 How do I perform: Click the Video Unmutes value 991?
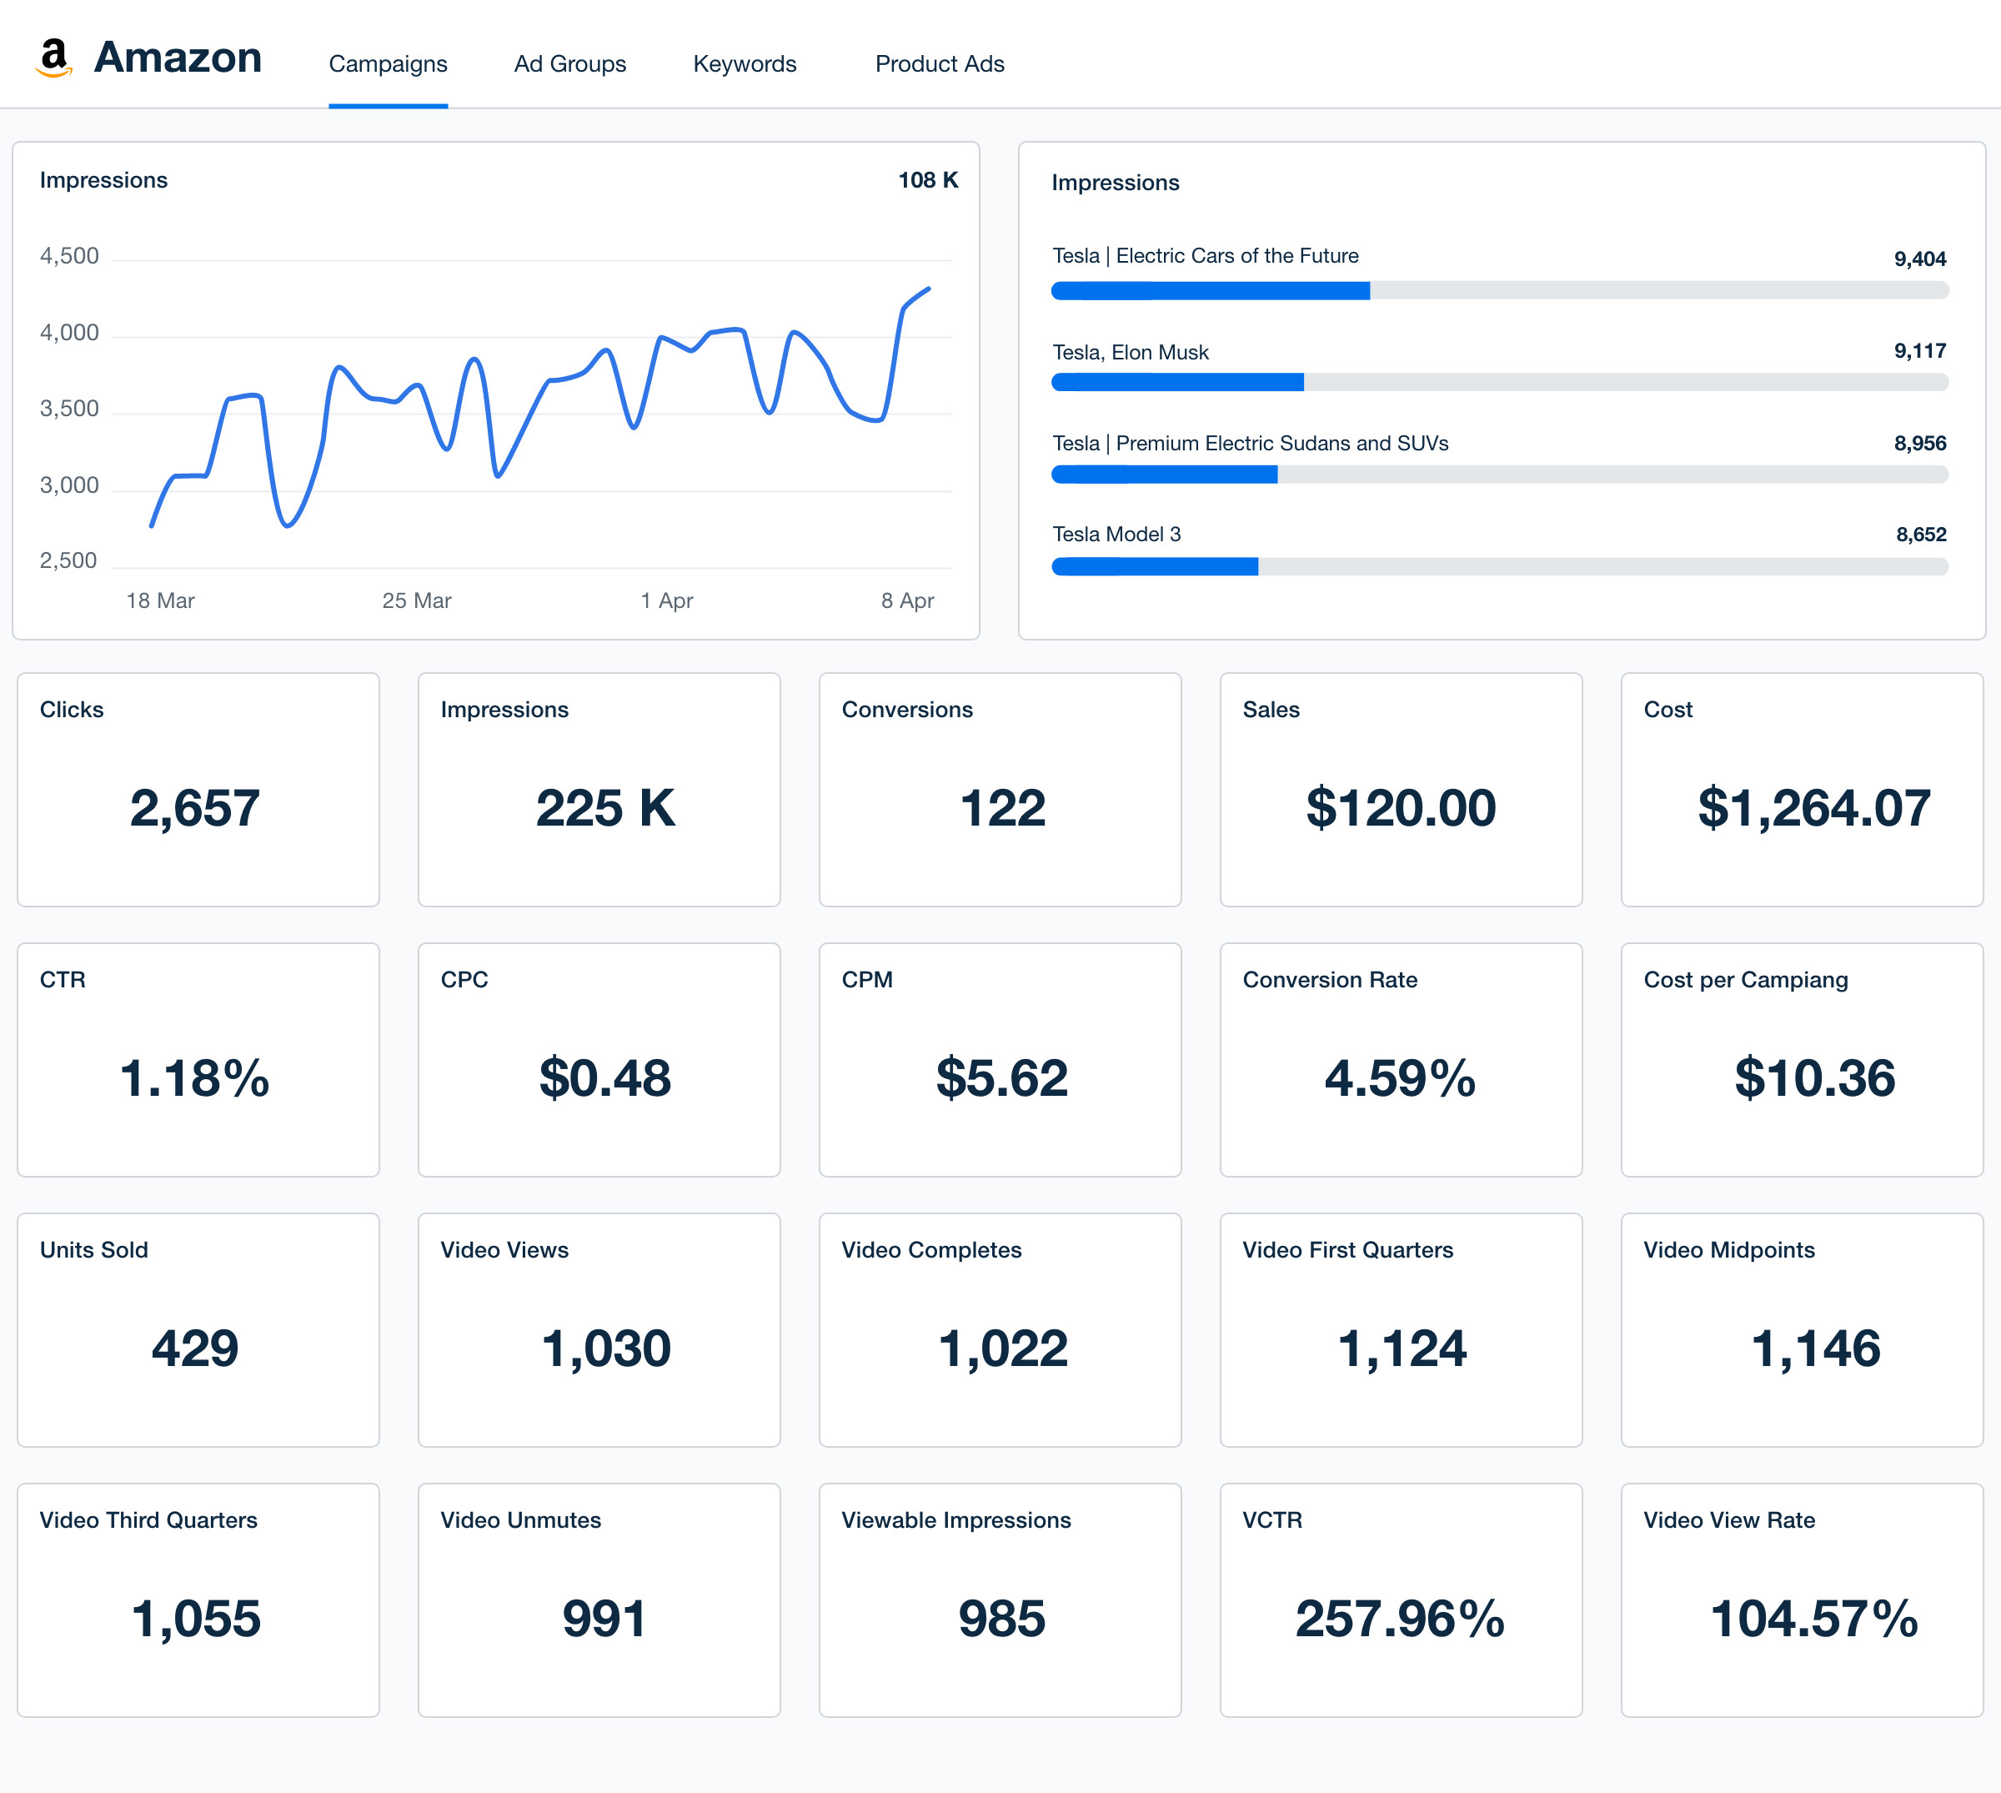point(604,1619)
